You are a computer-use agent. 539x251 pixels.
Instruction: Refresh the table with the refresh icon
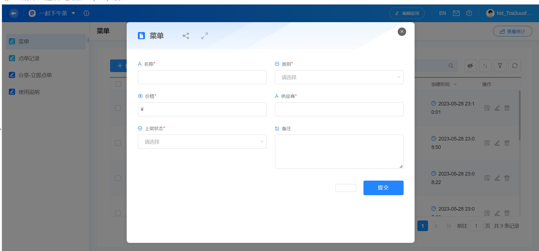[x=515, y=66]
